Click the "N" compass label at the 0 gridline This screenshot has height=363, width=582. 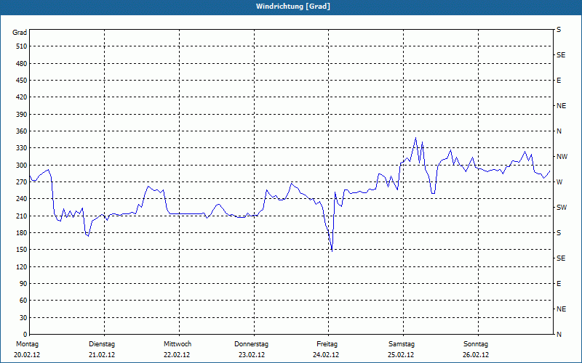tap(559, 335)
